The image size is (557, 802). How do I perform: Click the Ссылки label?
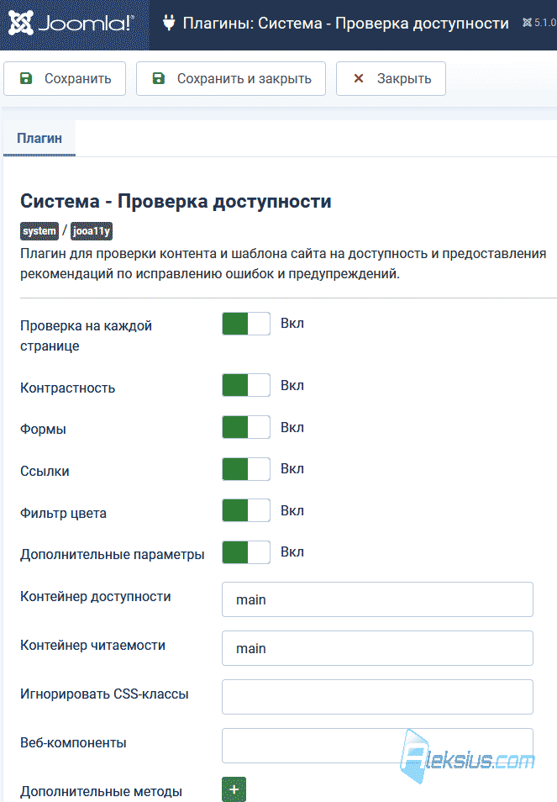(45, 471)
